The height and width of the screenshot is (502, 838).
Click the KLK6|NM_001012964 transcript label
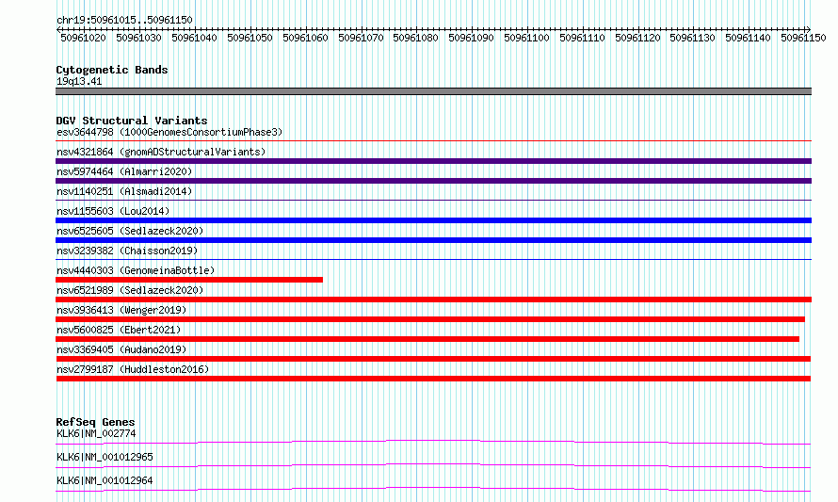(105, 480)
